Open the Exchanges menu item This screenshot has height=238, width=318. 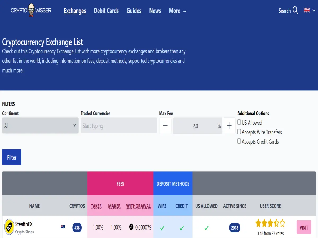tap(75, 11)
